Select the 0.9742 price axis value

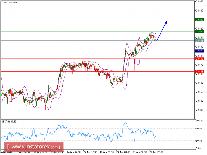tap(200, 47)
